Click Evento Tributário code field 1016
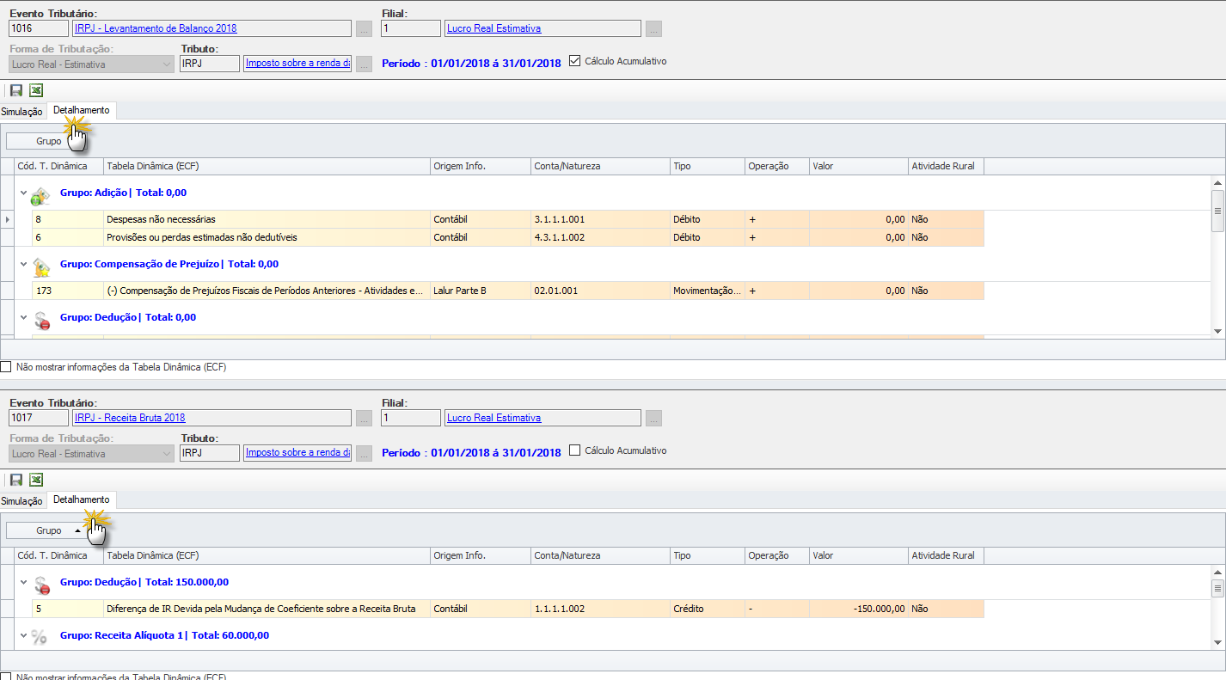Image resolution: width=1226 pixels, height=680 pixels. coord(38,28)
